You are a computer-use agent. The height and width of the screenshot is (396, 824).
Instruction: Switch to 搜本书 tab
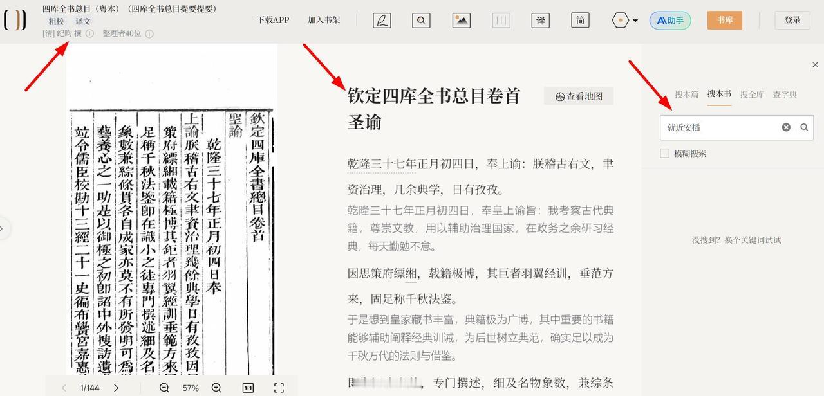pos(719,94)
